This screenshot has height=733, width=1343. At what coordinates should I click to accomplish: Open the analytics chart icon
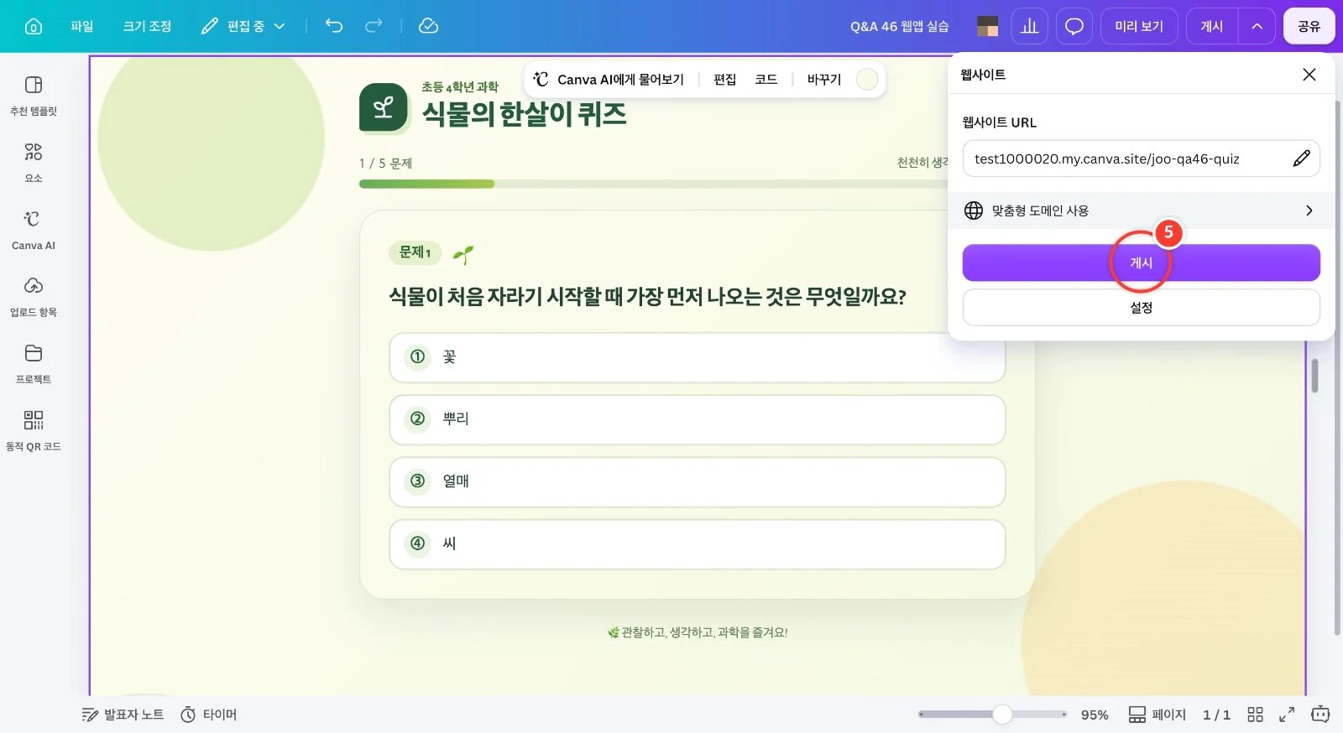coord(1030,26)
